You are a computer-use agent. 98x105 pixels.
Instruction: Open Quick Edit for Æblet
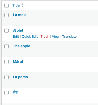[30, 37]
